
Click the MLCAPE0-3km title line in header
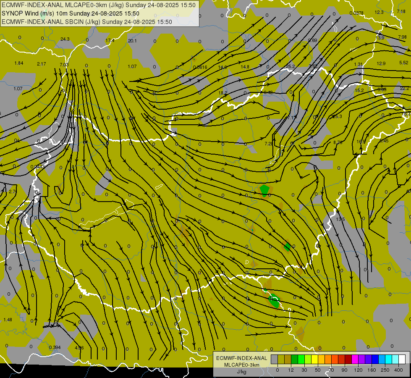click(x=98, y=5)
